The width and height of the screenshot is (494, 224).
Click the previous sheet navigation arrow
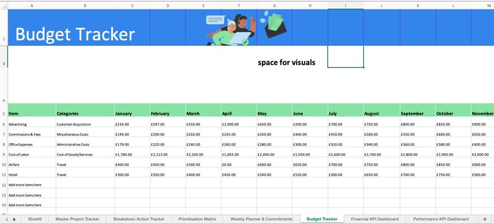coord(6,219)
